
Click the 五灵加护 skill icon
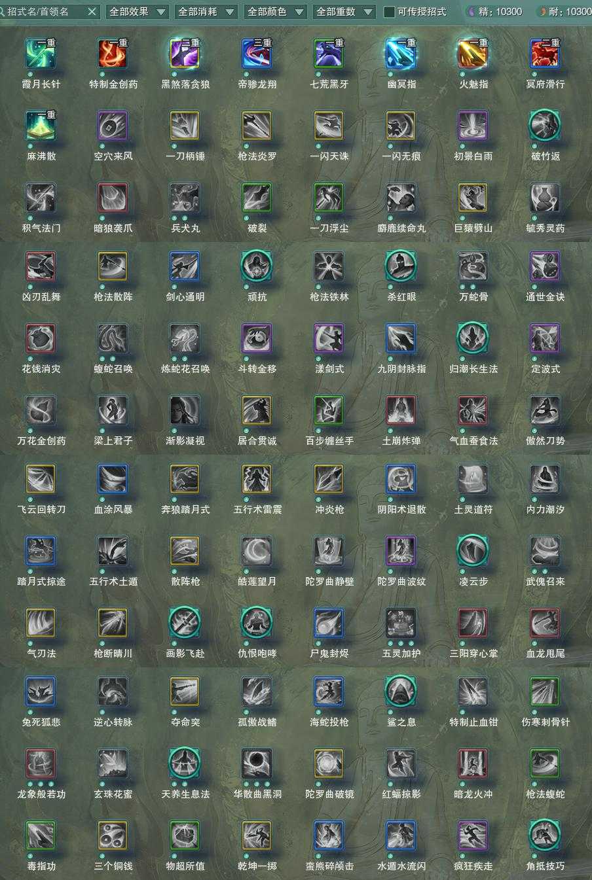(401, 623)
